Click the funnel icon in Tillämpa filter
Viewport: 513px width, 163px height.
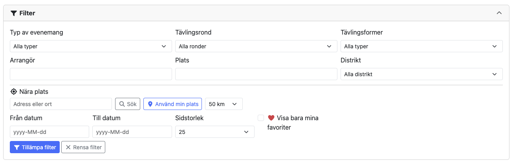pyautogui.click(x=17, y=147)
